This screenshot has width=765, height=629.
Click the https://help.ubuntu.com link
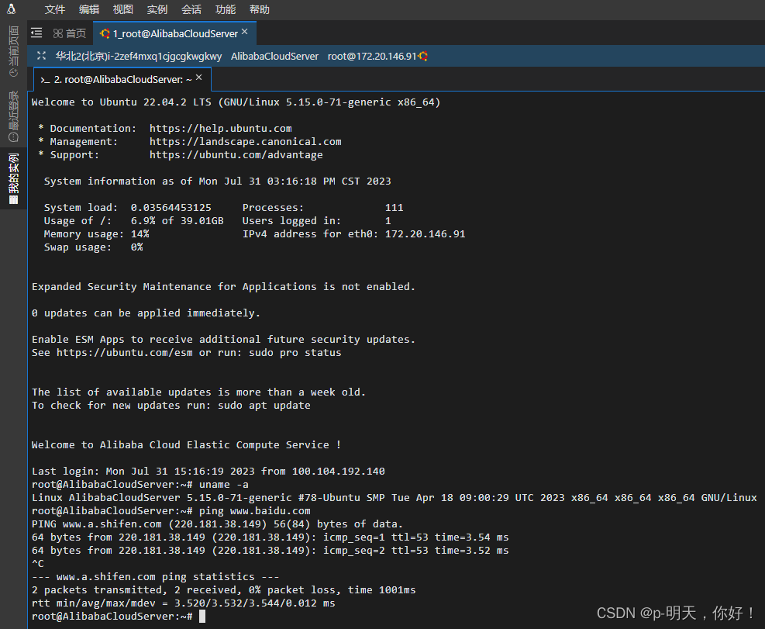point(221,129)
